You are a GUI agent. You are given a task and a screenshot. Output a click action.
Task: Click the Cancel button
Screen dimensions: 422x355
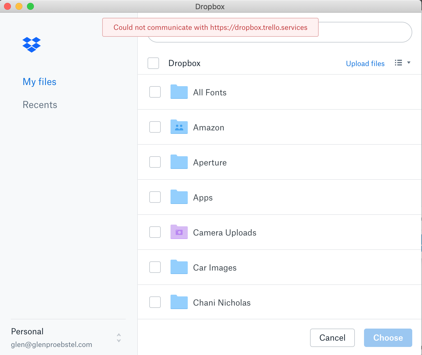coord(332,338)
